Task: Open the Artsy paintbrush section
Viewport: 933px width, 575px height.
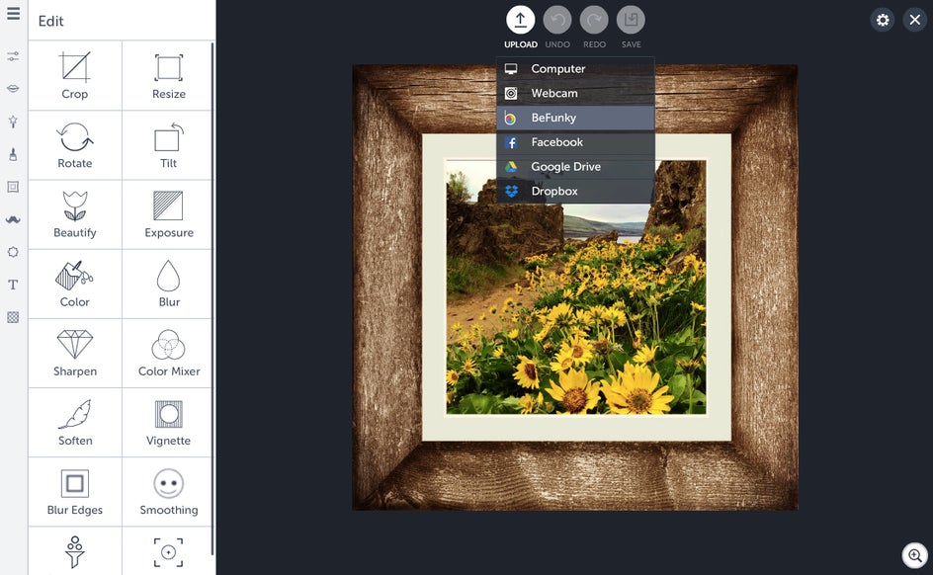Action: tap(13, 154)
